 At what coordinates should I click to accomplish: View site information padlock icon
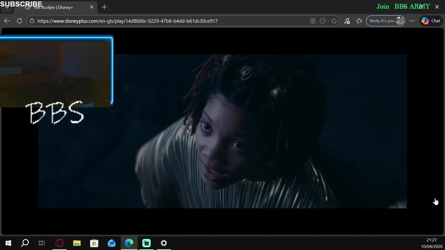point(32,21)
